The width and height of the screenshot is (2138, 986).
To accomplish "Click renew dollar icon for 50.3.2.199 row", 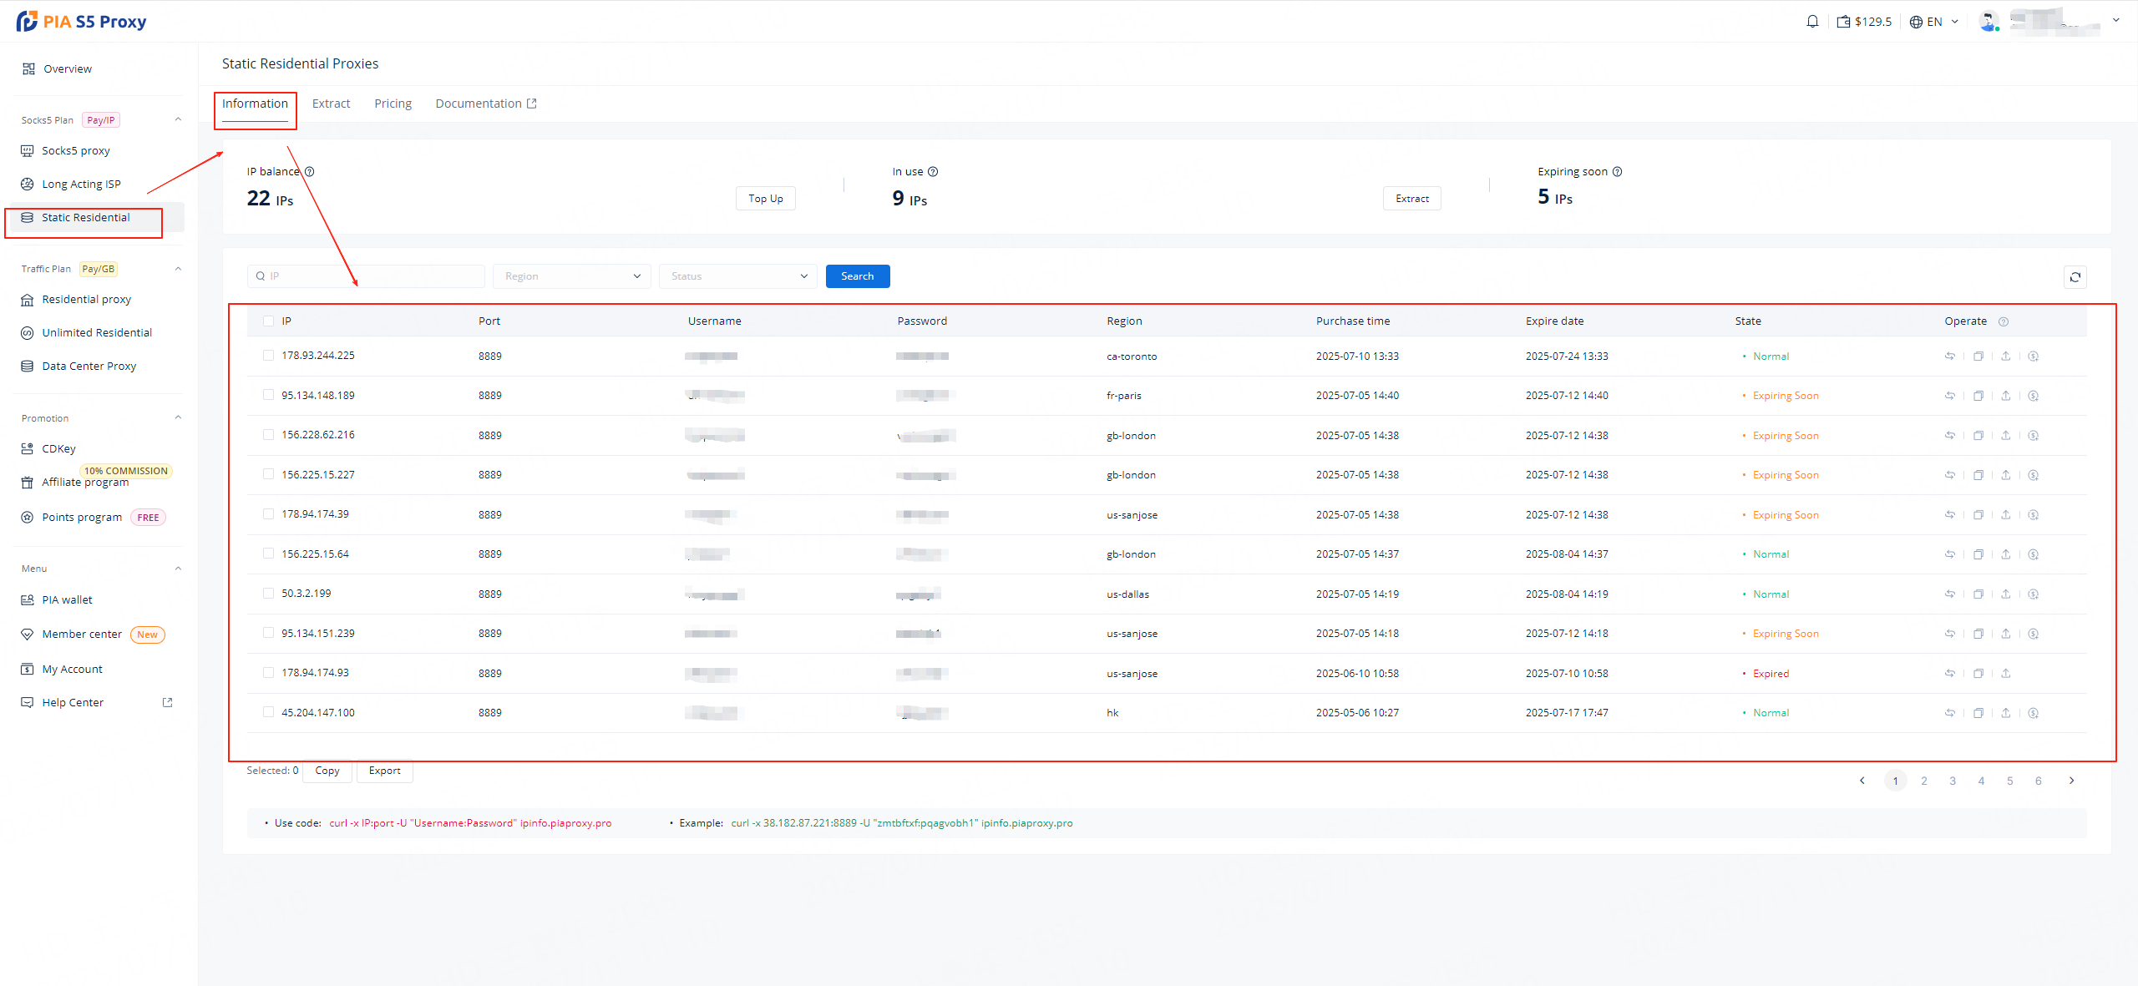I will pos(2033,594).
